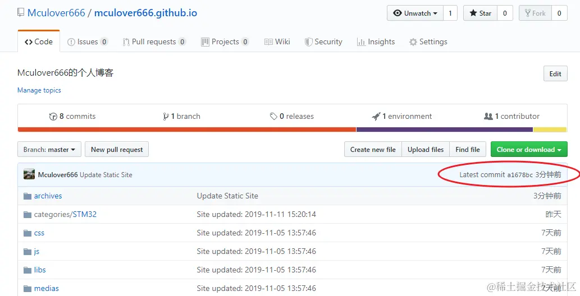View the 8 commits link
Screen dimensions: 580x296
pyautogui.click(x=72, y=117)
